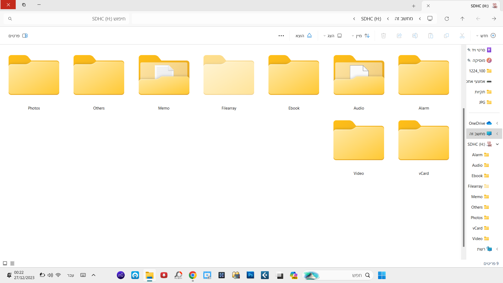Screen dimensions: 503x283
Task: Click the Cut scissors icon in toolbar
Action: (462, 36)
